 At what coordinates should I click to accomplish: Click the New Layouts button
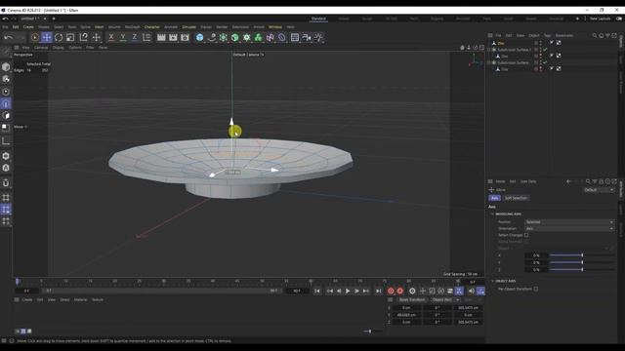600,19
